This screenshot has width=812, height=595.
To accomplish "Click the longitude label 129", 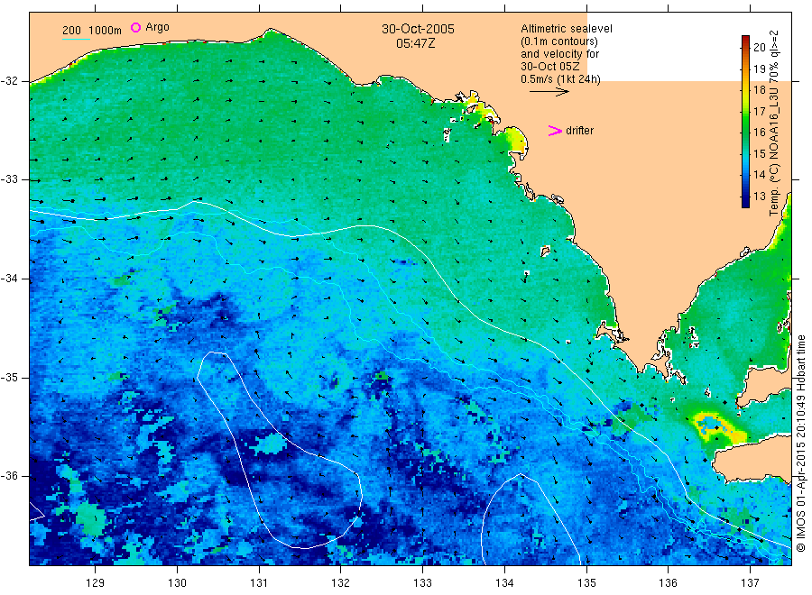I will 95,582.
